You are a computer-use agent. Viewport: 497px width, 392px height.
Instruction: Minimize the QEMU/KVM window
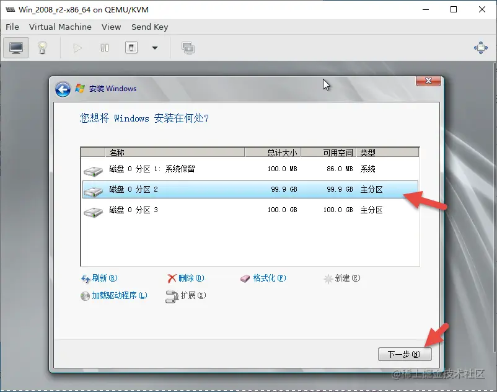pos(426,9)
